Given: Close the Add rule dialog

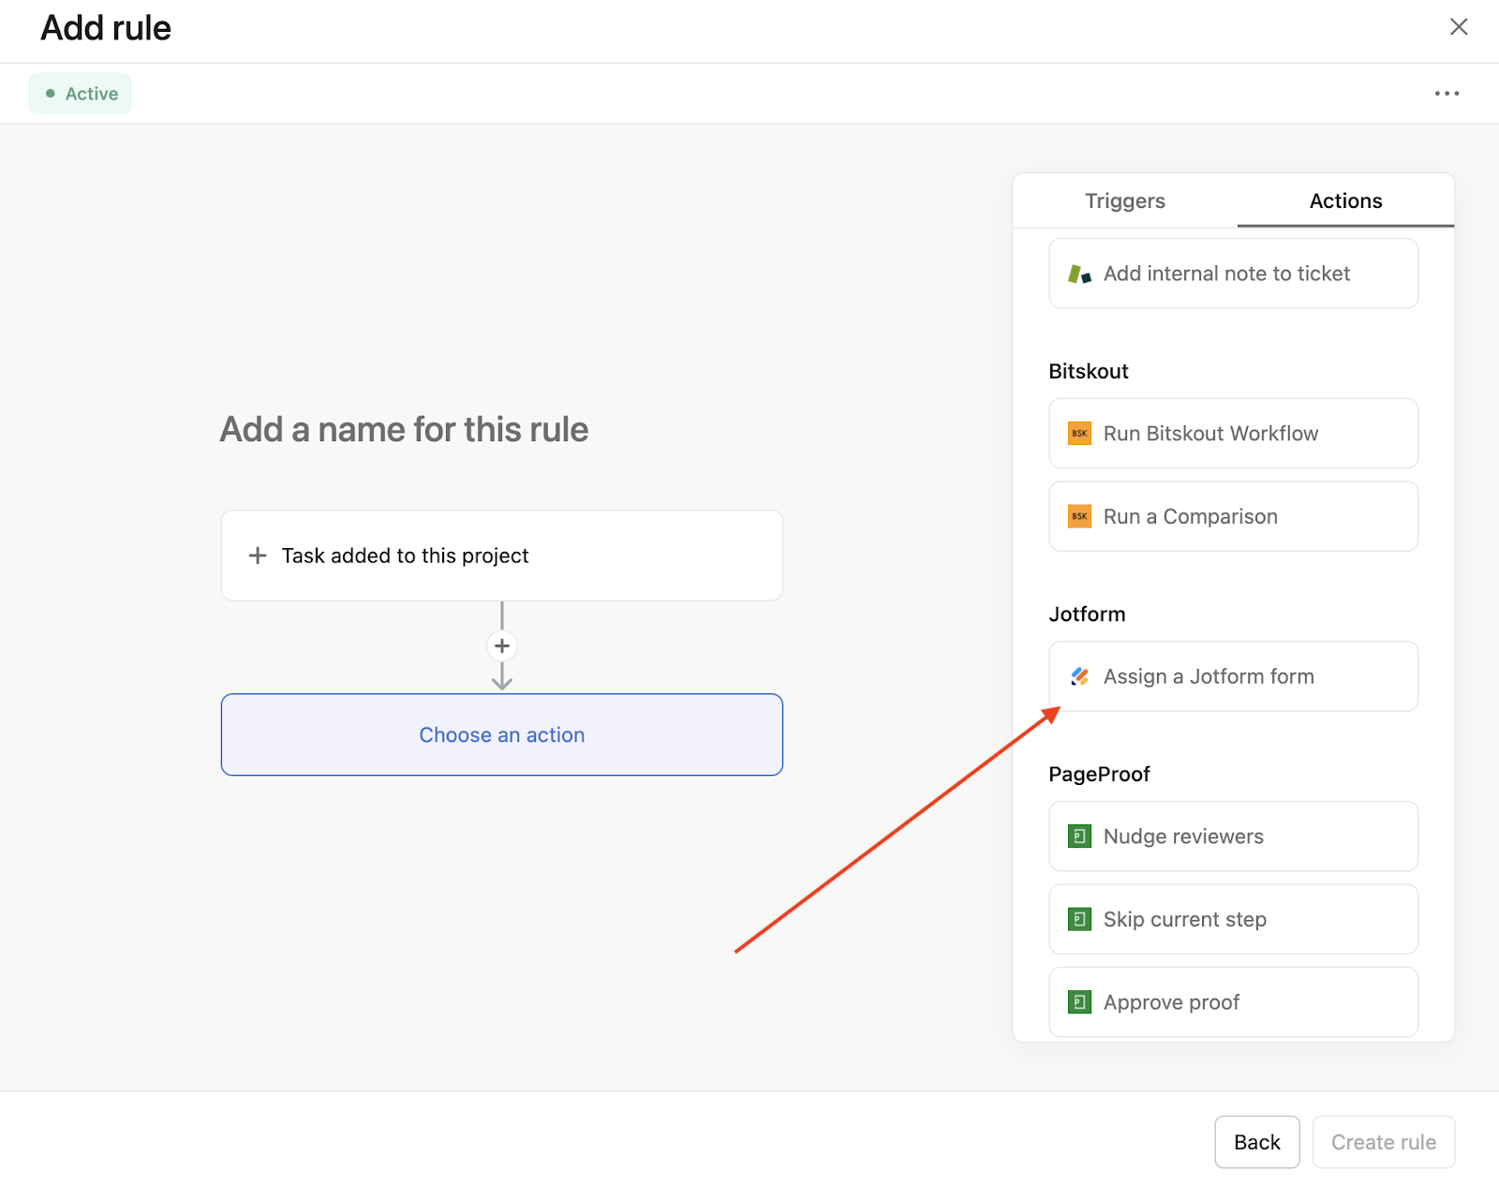Looking at the screenshot, I should coord(1459,27).
